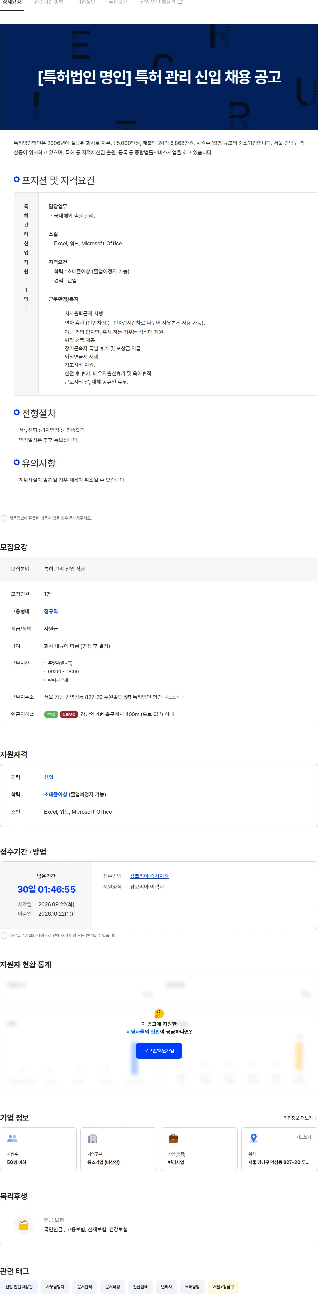Open the 신입·인턴 채용관 tab link
This screenshot has height=1306, width=318.
click(158, 3)
